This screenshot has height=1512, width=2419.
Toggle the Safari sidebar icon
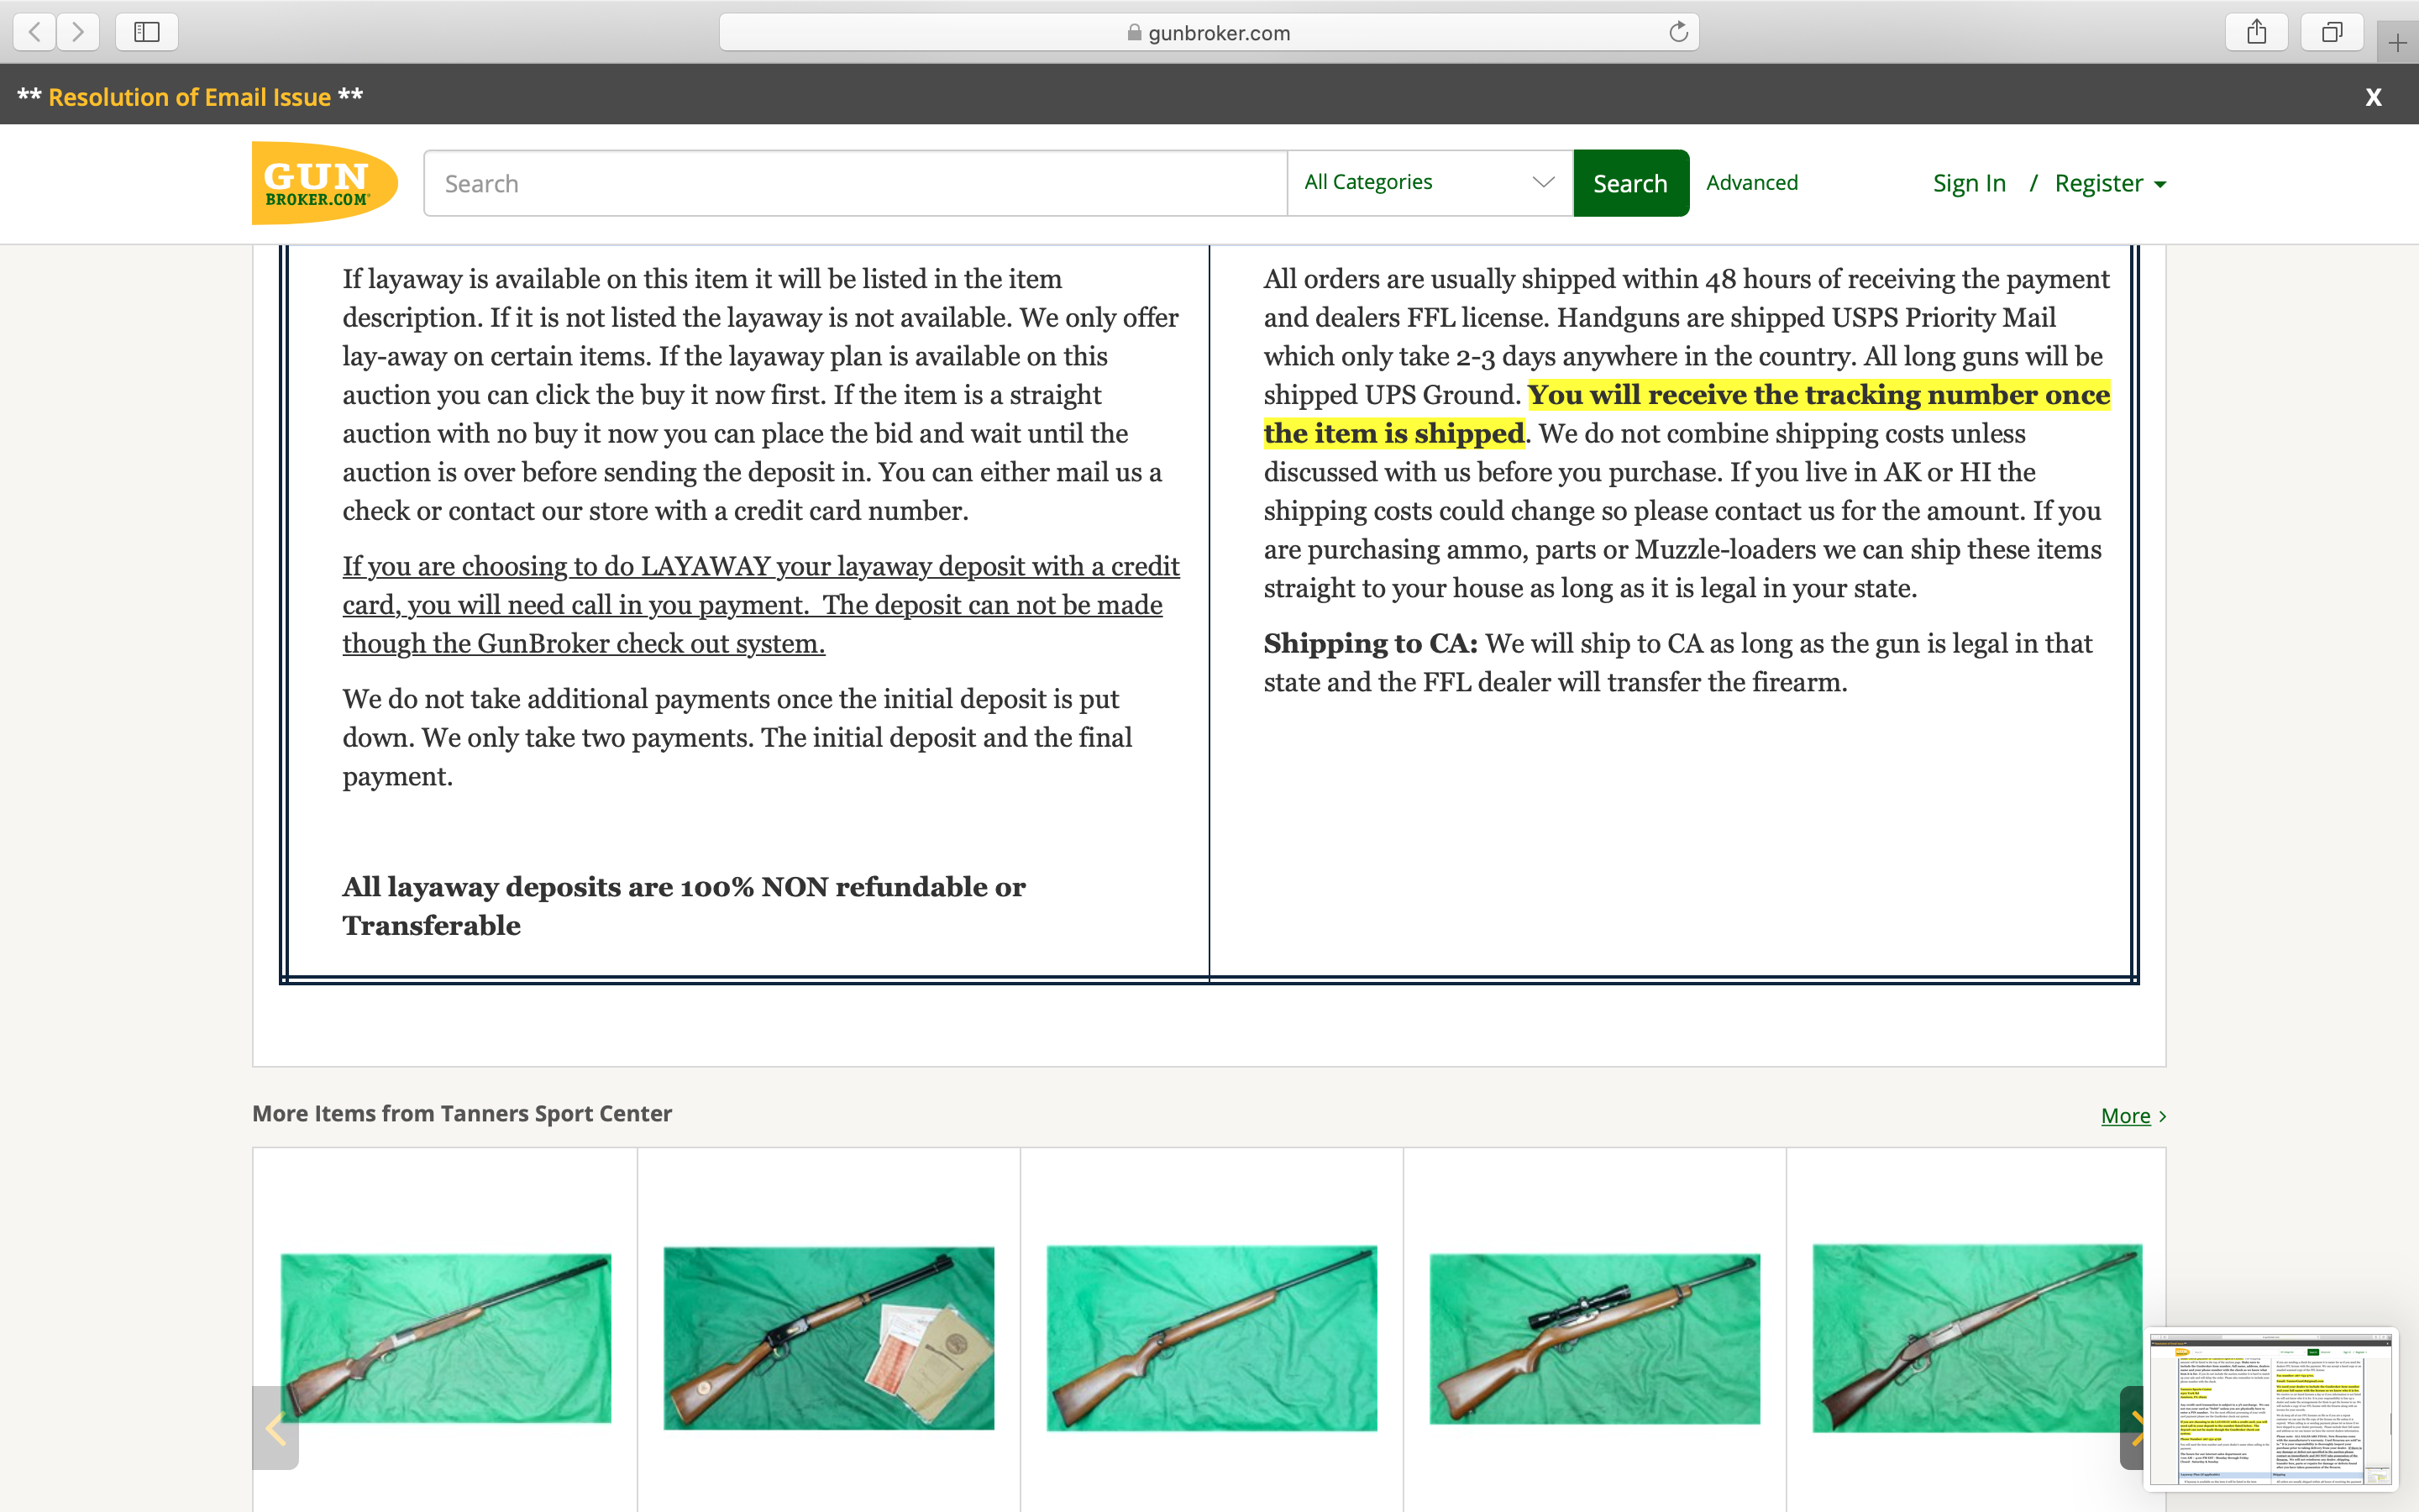(147, 32)
